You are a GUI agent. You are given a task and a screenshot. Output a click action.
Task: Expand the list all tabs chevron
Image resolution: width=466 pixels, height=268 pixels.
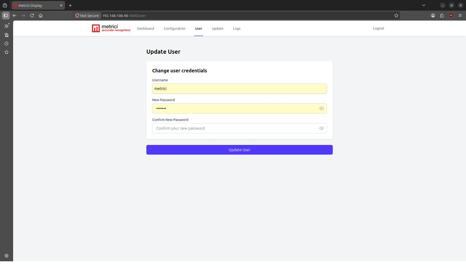[x=424, y=5]
